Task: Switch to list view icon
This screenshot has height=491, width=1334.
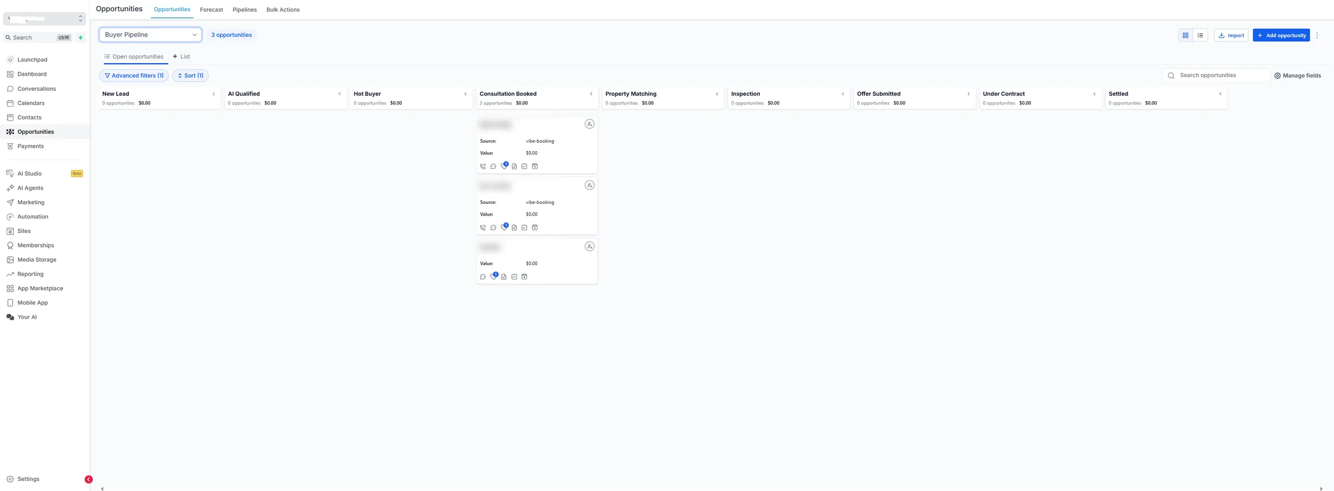Action: (1200, 35)
